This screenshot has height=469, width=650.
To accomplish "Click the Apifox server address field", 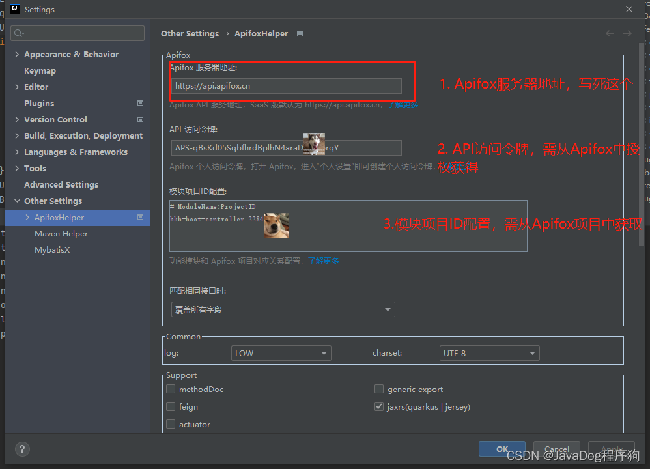I will [x=287, y=86].
